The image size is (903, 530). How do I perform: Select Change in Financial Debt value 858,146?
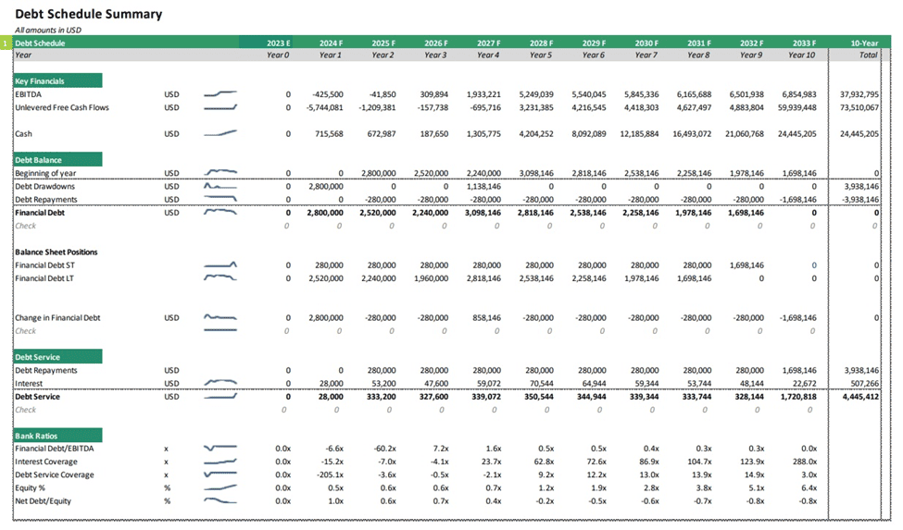(x=486, y=318)
